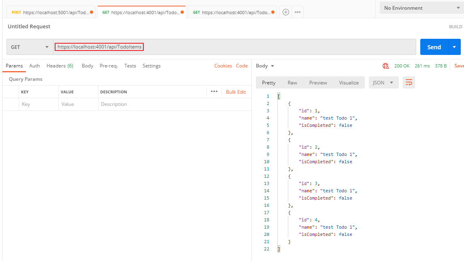Select the POST localhost:5001 request tab
464x261 pixels.
coord(51,12)
